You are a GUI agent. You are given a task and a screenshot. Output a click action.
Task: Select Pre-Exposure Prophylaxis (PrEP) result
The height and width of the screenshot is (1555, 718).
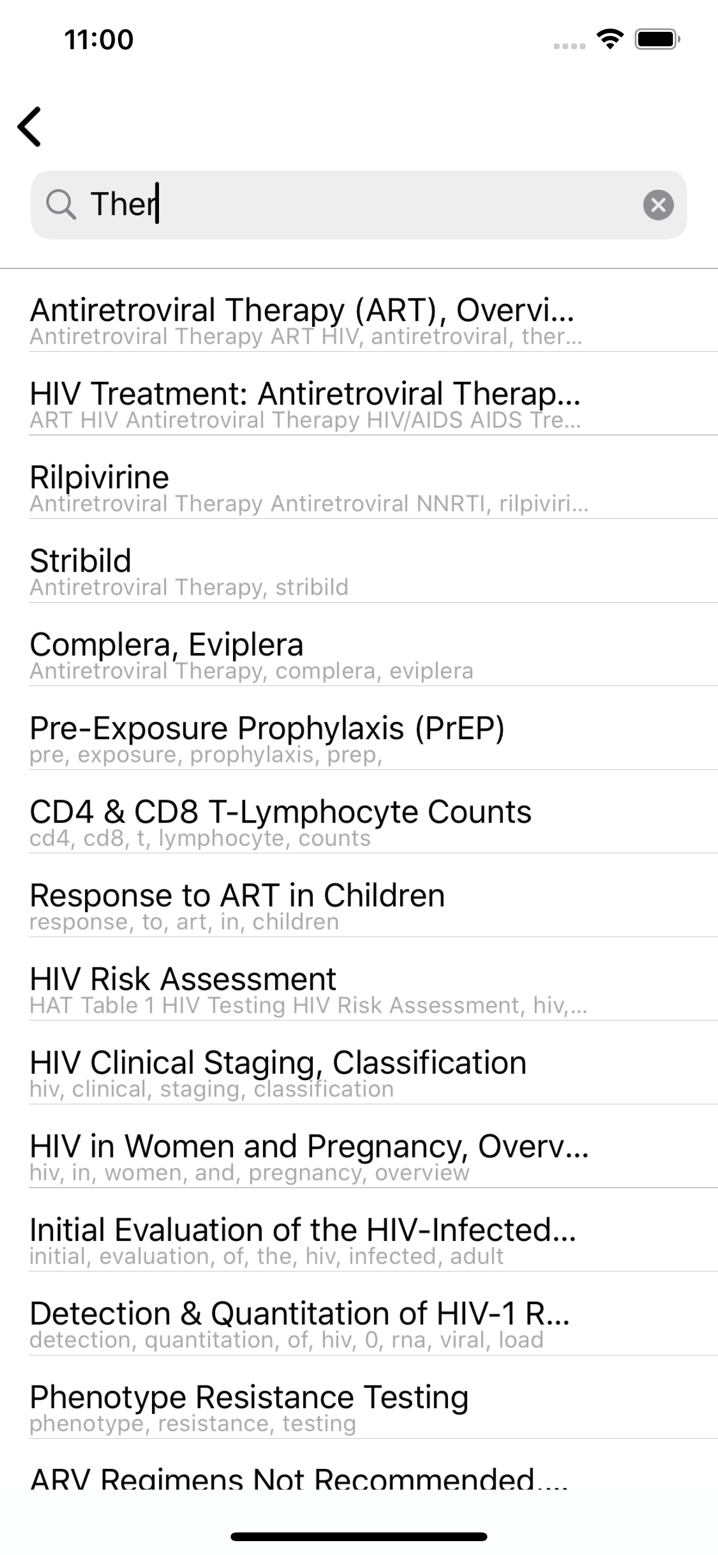(267, 738)
